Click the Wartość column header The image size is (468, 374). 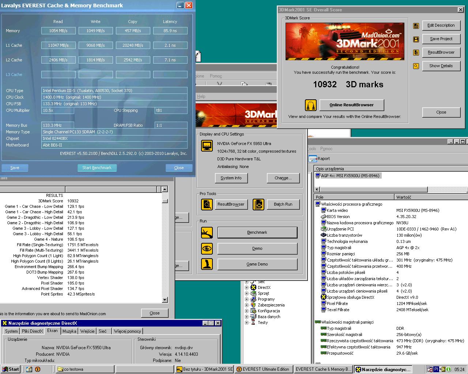[x=431, y=197]
